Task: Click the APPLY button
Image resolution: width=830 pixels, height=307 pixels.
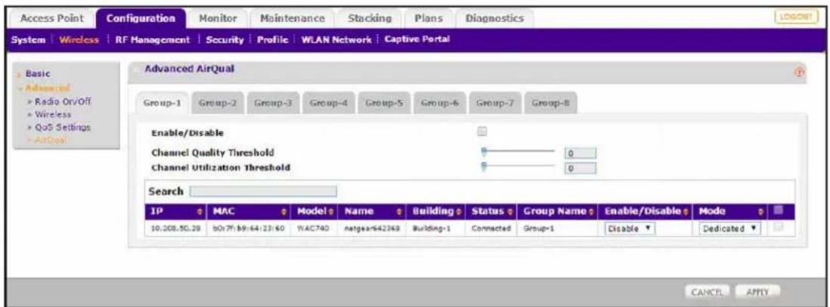Action: (x=756, y=291)
